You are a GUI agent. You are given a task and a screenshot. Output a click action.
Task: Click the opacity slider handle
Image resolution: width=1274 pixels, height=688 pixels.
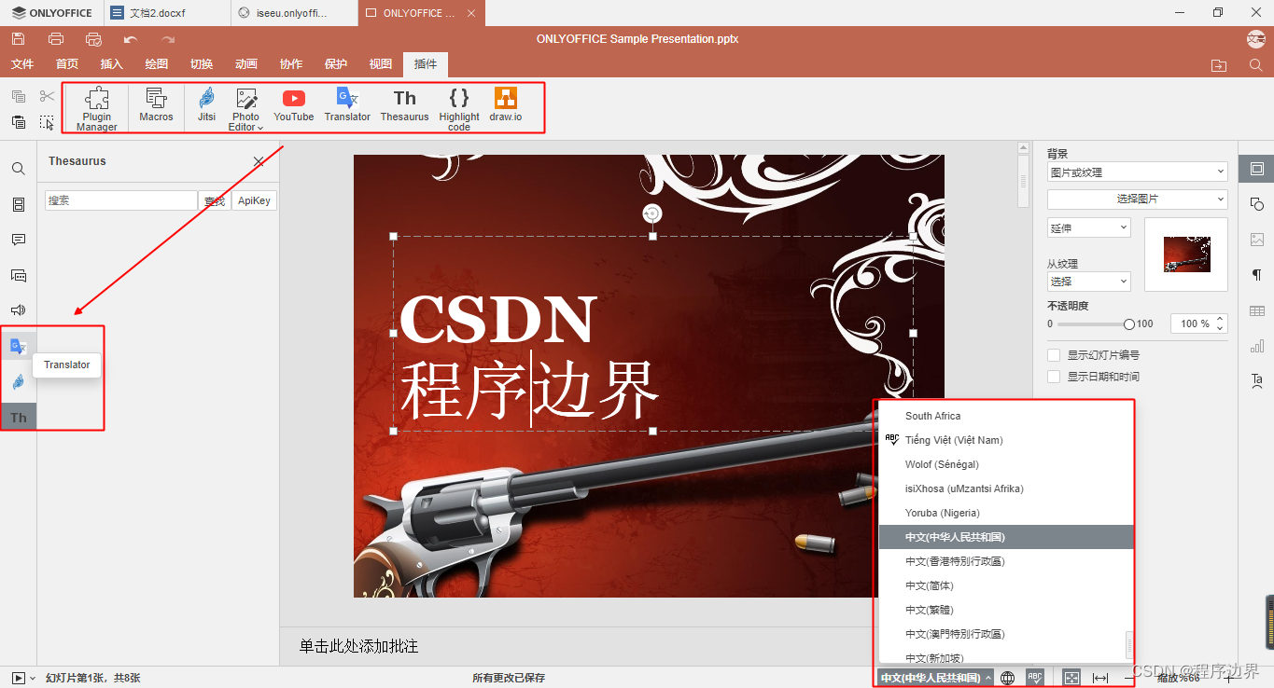(x=1129, y=324)
